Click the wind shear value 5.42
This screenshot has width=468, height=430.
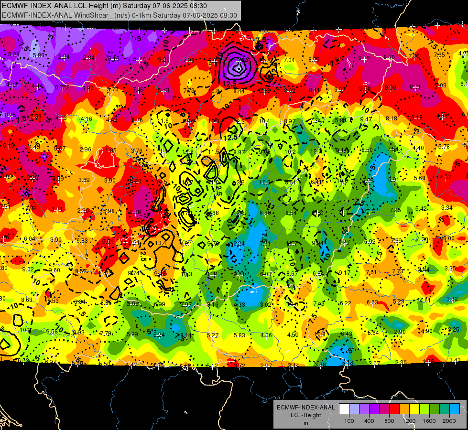tap(421, 209)
